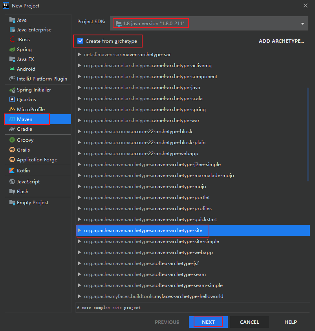Click the Kotlin logo icon
This screenshot has height=331, width=315.
tap(12, 170)
